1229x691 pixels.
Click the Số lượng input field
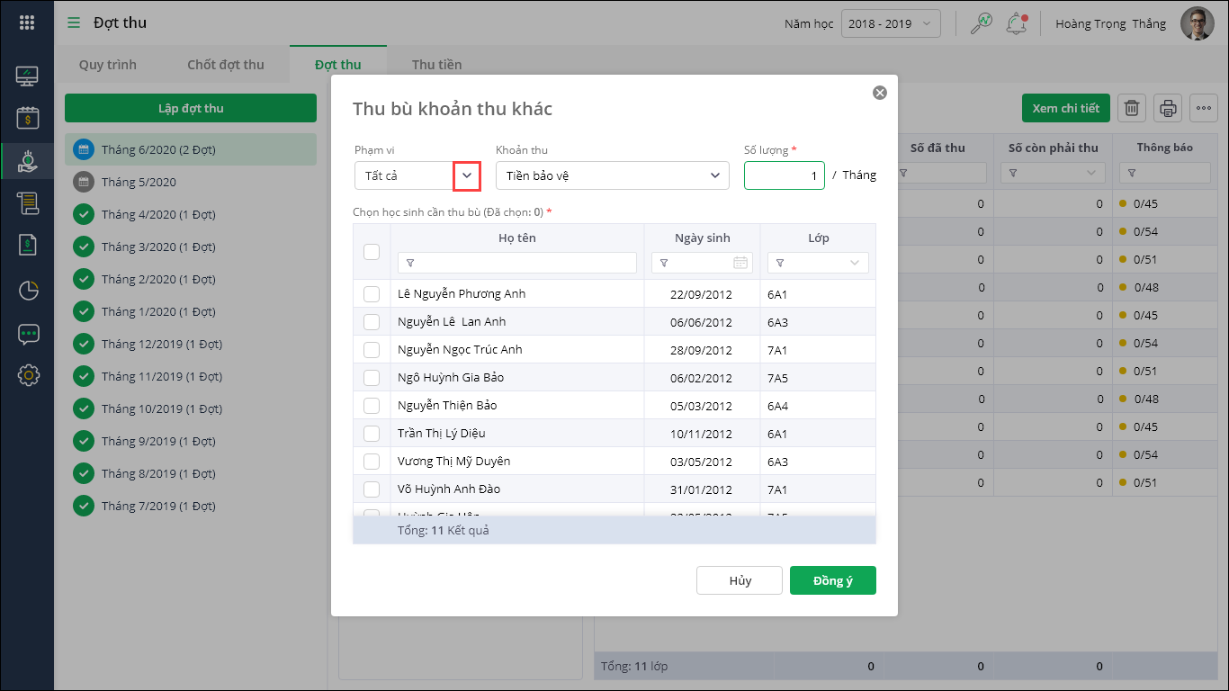coord(785,175)
